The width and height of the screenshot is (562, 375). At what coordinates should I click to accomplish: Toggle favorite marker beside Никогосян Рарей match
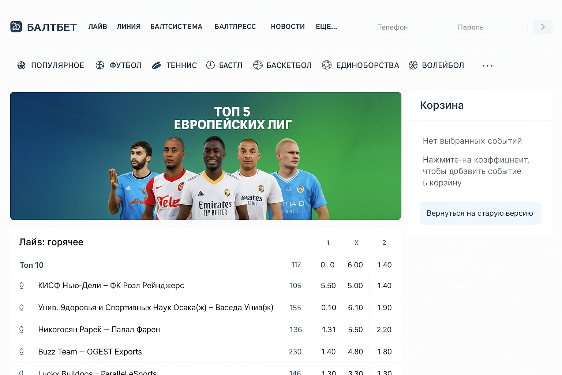click(x=21, y=330)
